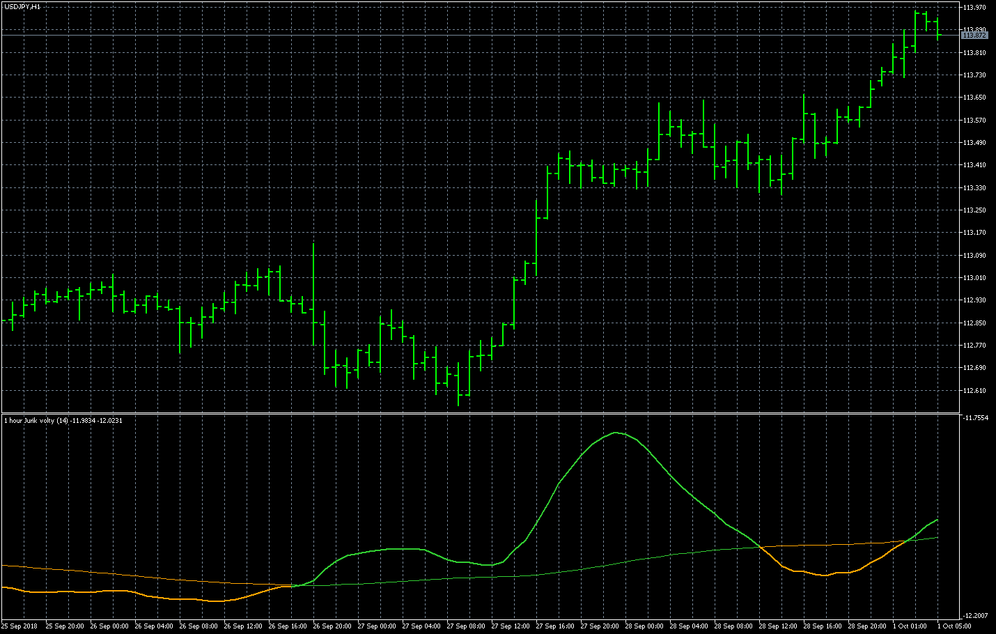Image resolution: width=996 pixels, height=634 pixels.
Task: Click the Jurik volty (14) indicator label
Action: 63,421
